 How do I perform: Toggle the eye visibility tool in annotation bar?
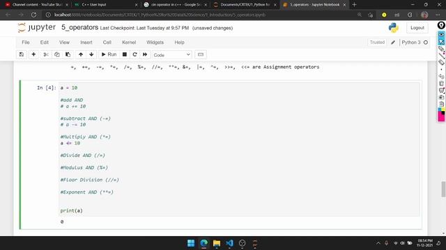[441, 35]
